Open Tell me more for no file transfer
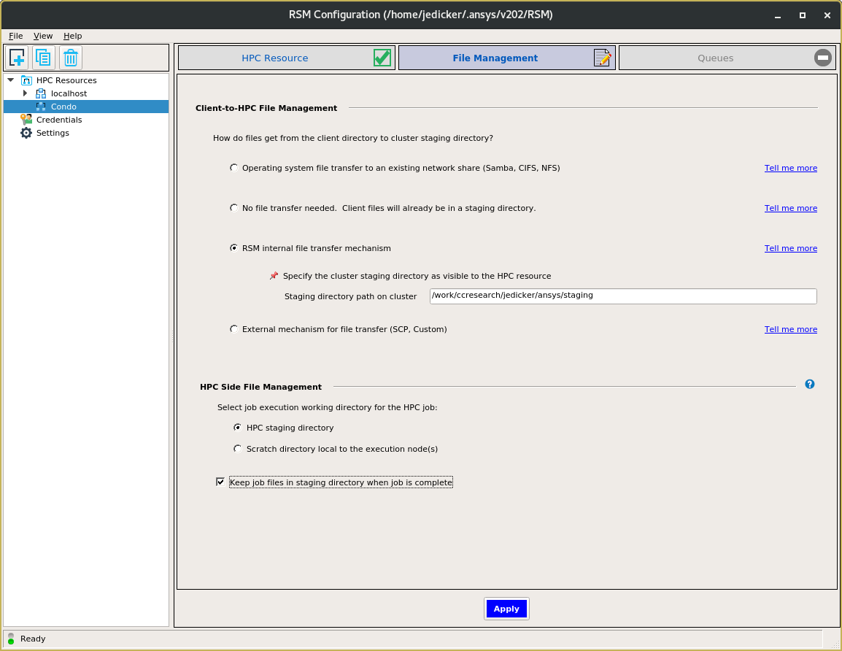Image resolution: width=842 pixels, height=651 pixels. pos(790,209)
